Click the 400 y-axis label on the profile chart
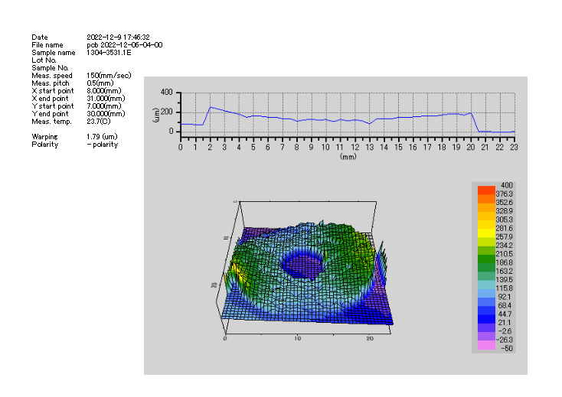This screenshot has height=397, width=562. (x=166, y=93)
